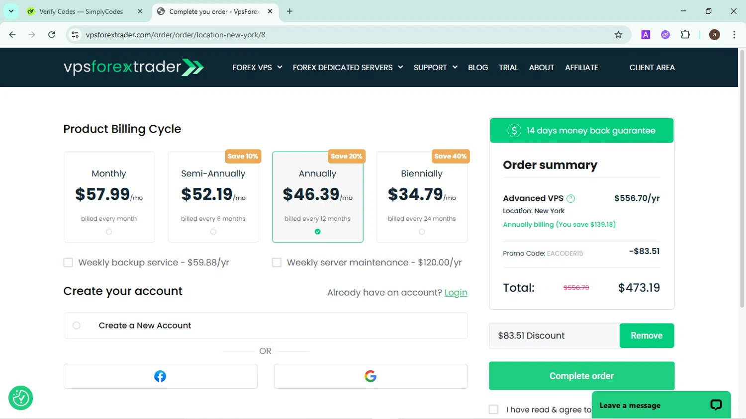The width and height of the screenshot is (746, 419).
Task: Open the tab search dropdown arrow
Action: click(x=11, y=11)
